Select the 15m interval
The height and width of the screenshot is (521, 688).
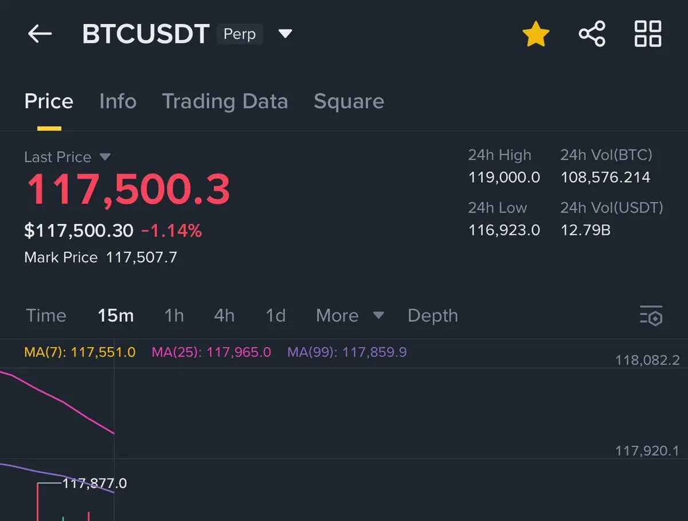[116, 315]
